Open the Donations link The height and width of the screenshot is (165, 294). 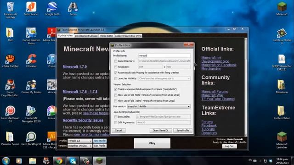pyautogui.click(x=209, y=133)
